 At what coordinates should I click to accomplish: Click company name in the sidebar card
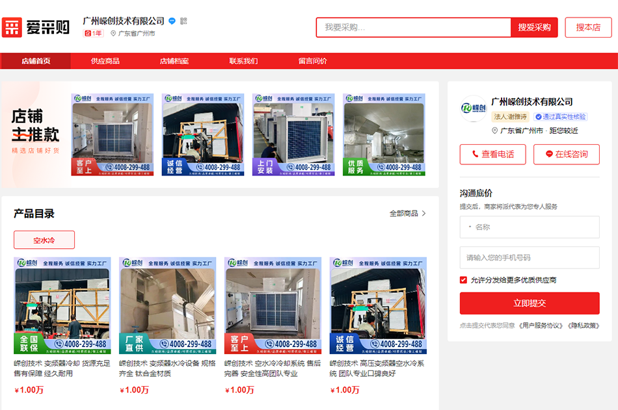click(x=531, y=102)
